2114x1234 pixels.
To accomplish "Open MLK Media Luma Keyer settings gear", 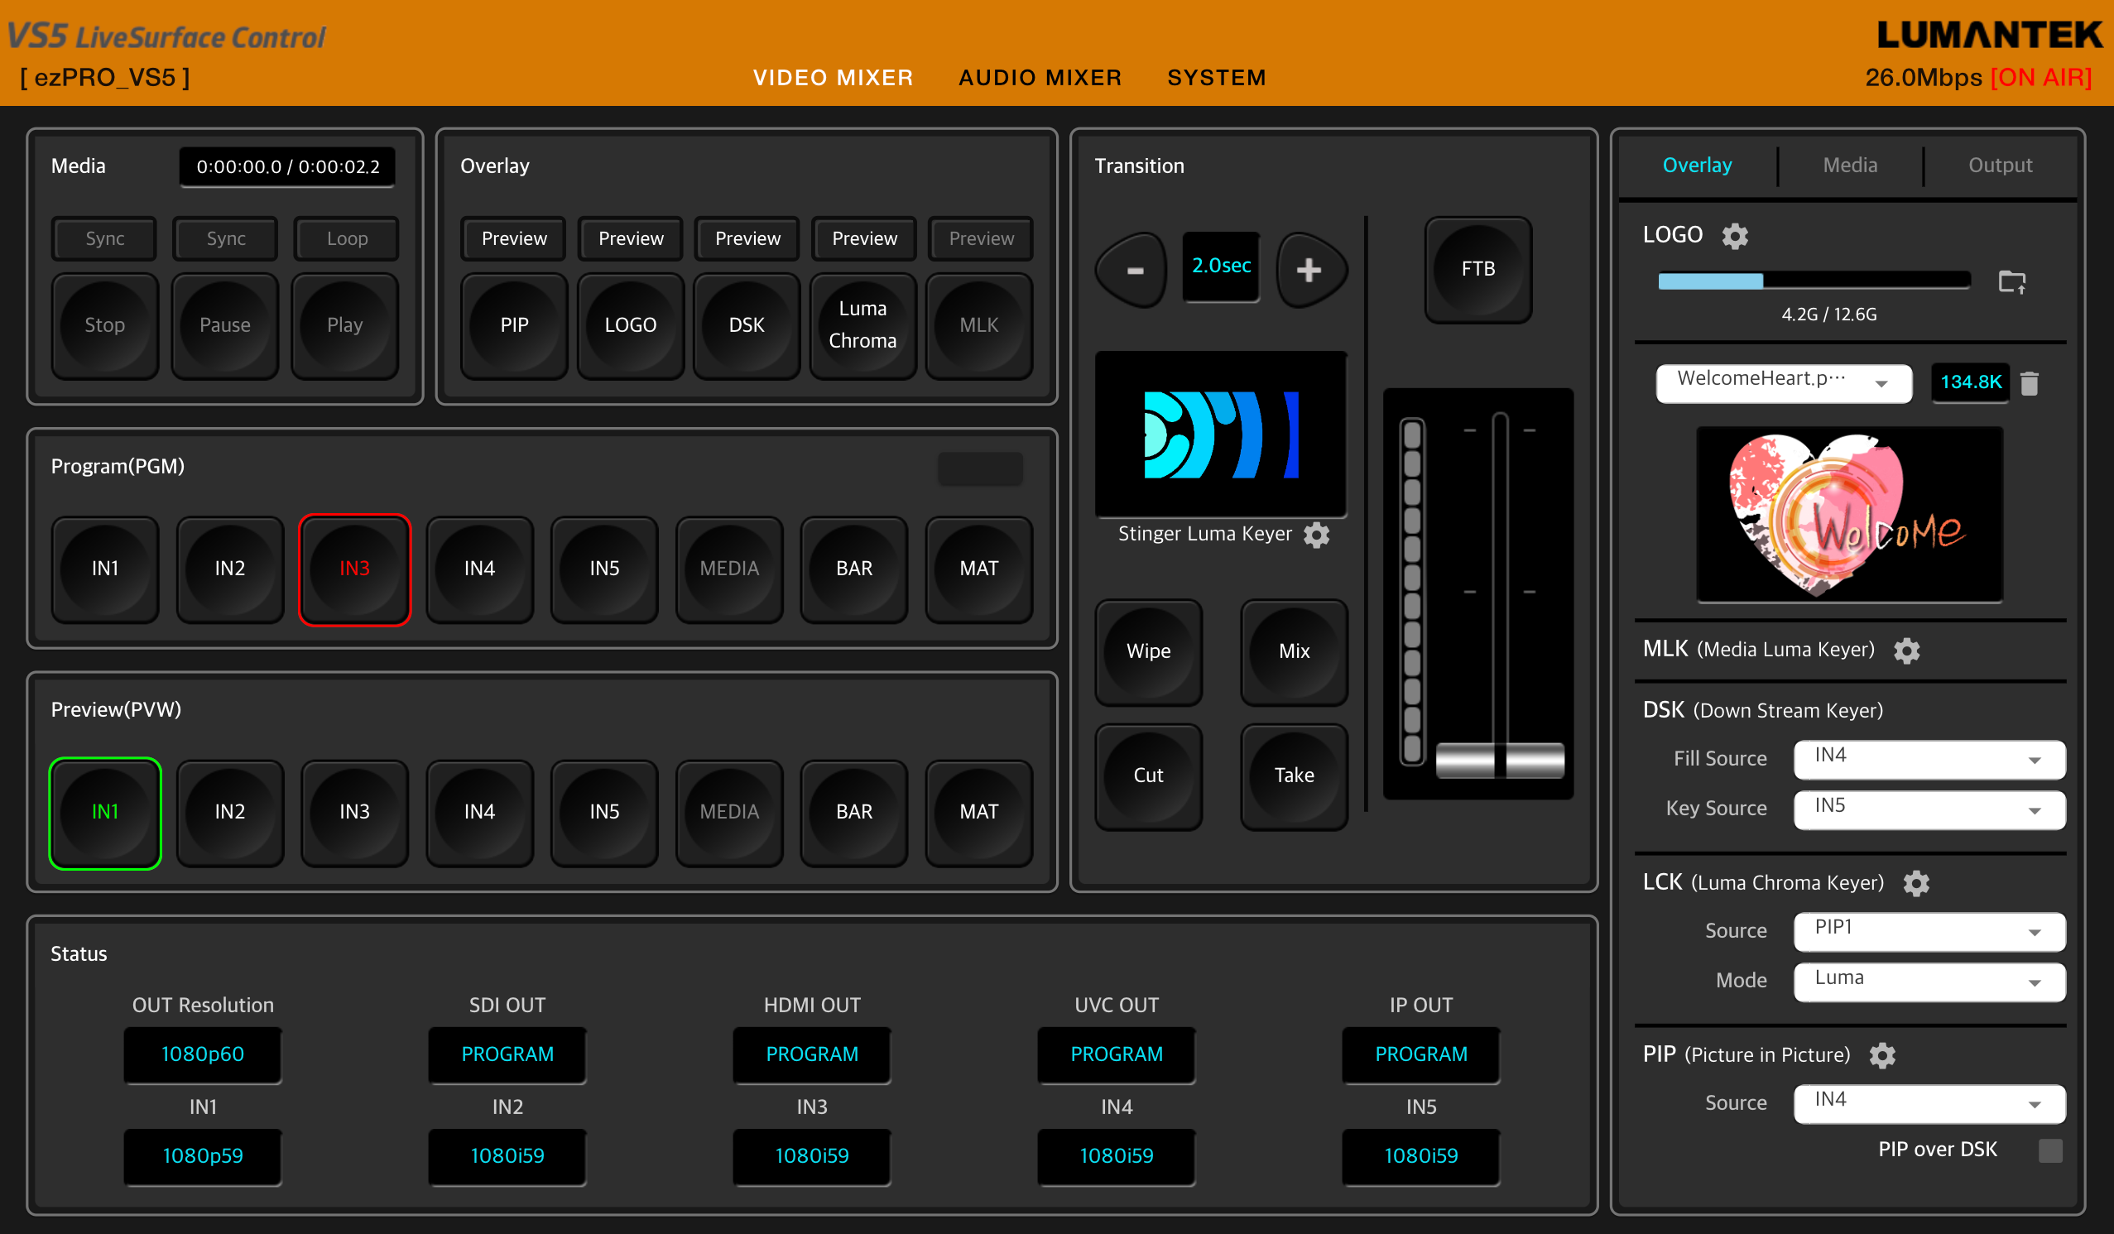I will (x=1906, y=651).
